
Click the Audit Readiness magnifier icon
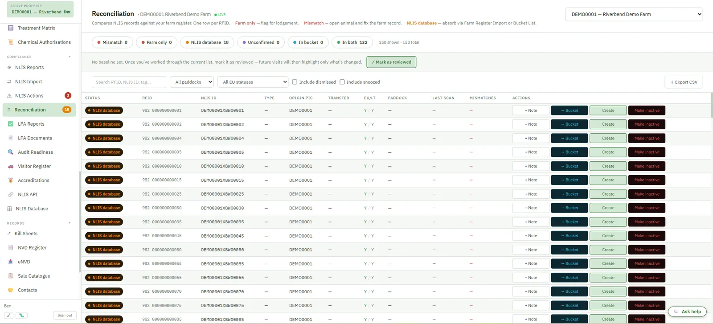point(11,152)
